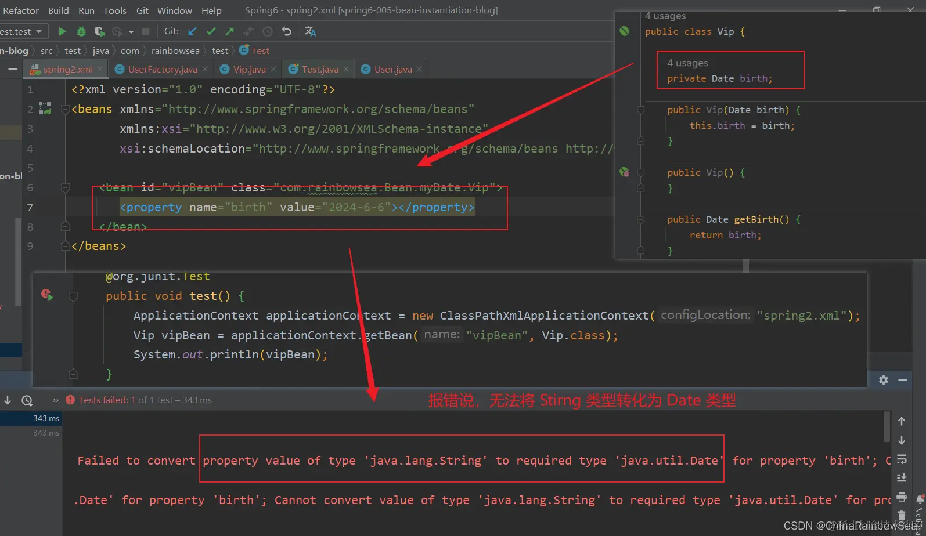
Task: Open the Tools menu
Action: [x=115, y=10]
